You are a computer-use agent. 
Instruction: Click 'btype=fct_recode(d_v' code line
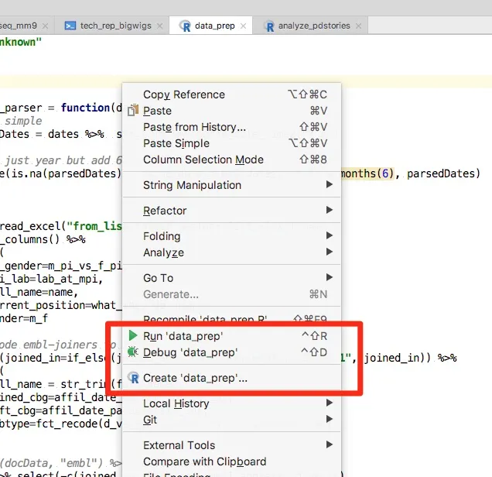click(x=61, y=424)
